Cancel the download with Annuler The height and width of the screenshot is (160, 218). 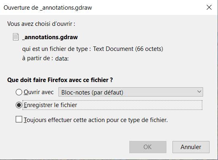point(191,147)
